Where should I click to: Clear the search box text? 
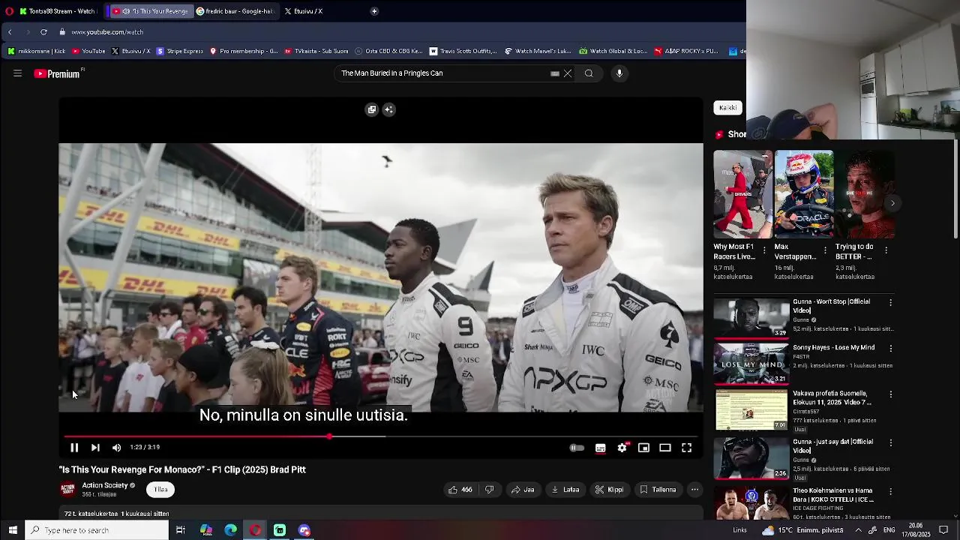[x=568, y=73]
